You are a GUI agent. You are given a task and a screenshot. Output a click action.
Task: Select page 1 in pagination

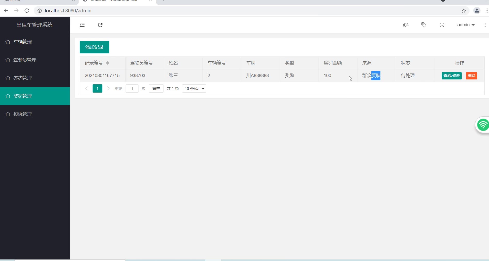tap(97, 88)
